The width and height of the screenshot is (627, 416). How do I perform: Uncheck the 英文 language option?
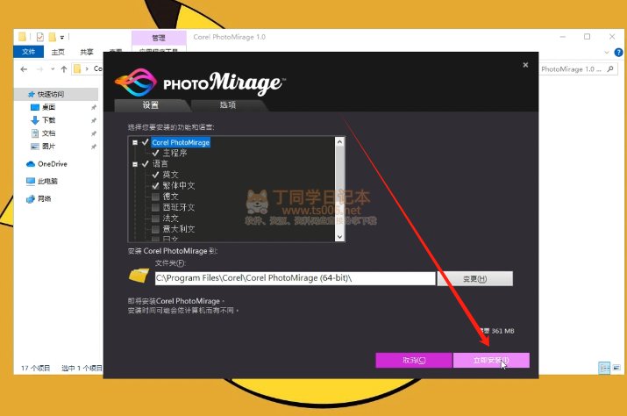155,175
